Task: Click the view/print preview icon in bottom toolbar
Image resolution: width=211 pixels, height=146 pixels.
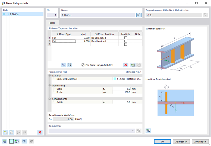Action: pos(24,141)
